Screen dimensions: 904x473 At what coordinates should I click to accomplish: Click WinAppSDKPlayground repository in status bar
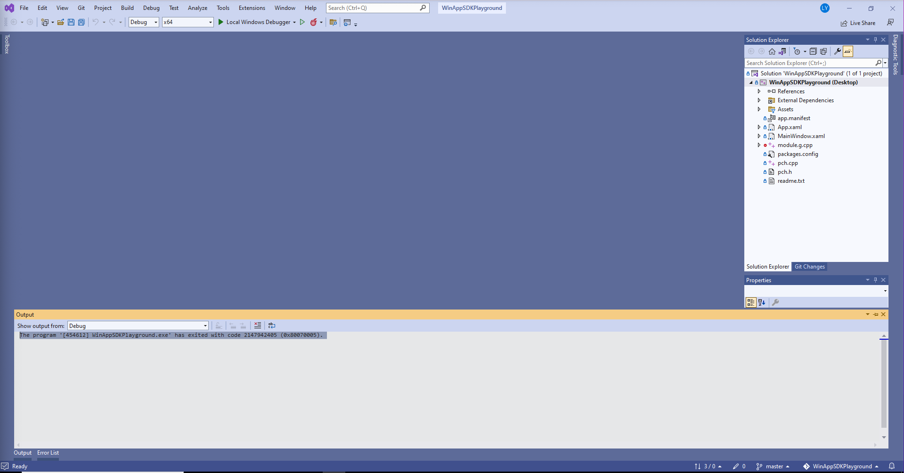(841, 466)
